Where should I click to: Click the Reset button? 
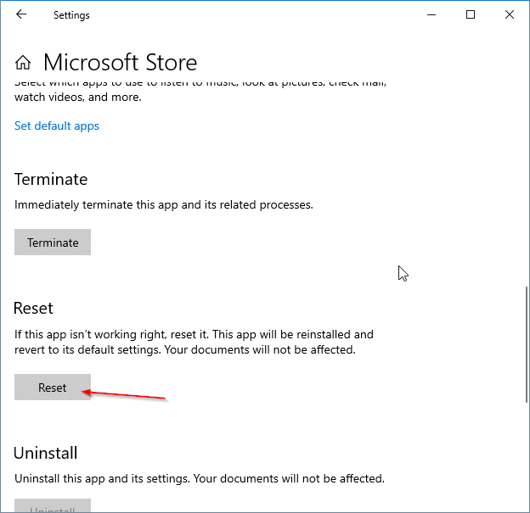[x=53, y=388]
